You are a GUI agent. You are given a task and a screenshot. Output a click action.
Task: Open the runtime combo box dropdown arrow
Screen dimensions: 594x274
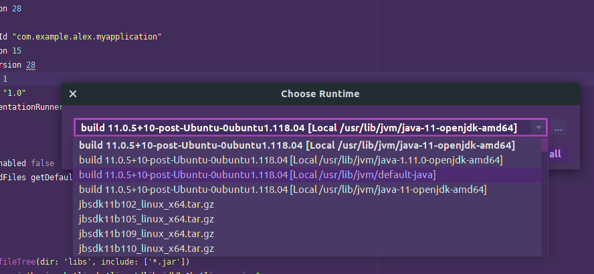(538, 128)
